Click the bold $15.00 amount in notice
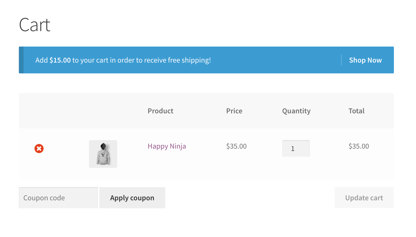Viewport: 416px width, 237px height. 60,60
